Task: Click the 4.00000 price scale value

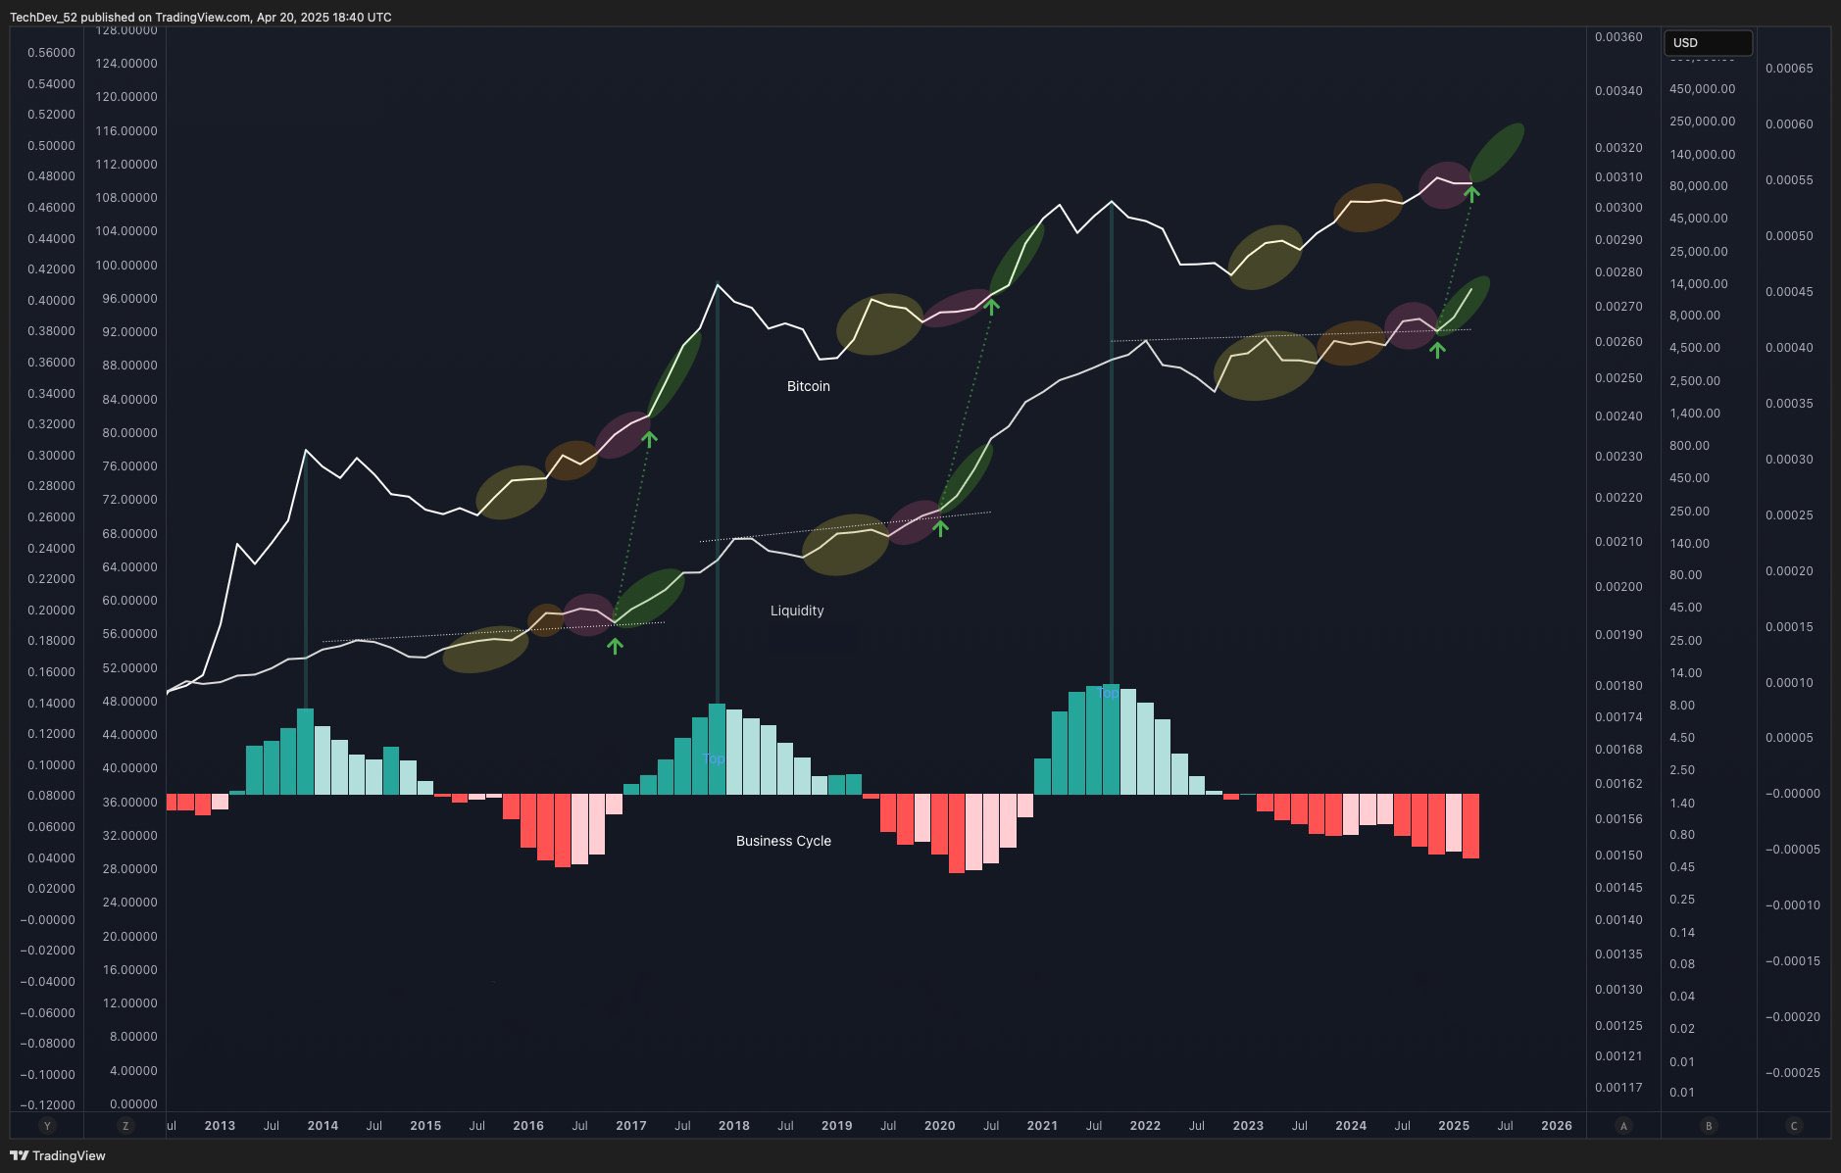Action: coord(133,1071)
